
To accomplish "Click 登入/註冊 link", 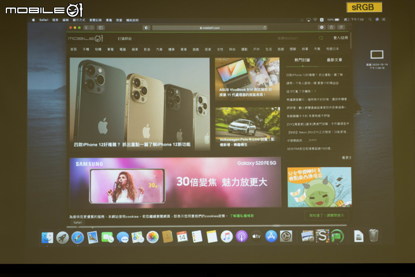I will (341, 38).
